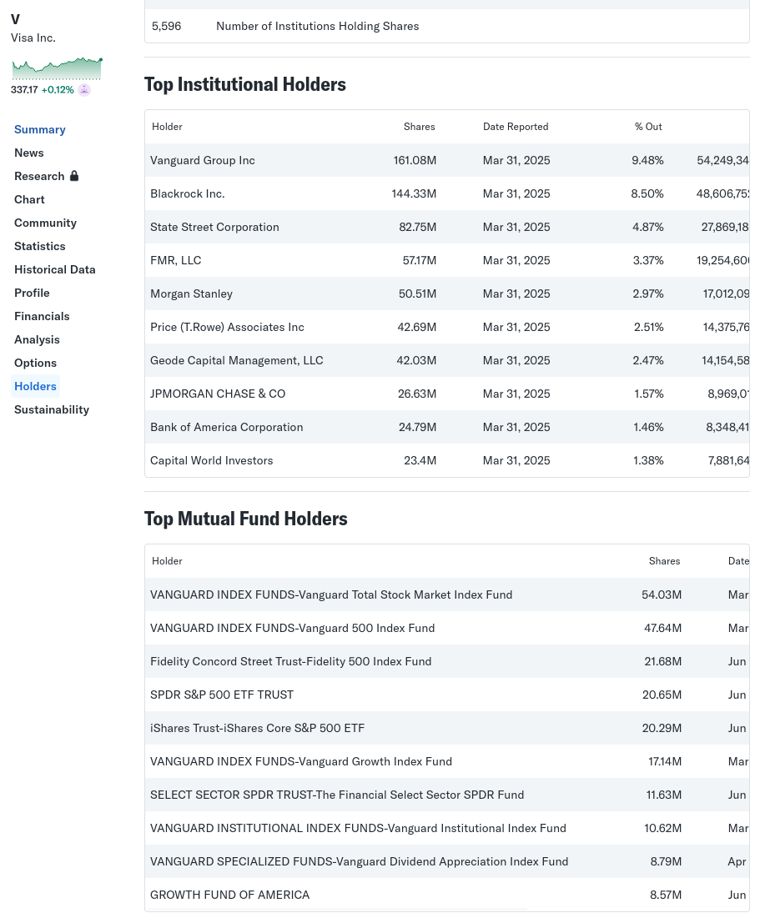760x918 pixels.
Task: Select the State Street Corporation row
Action: [x=446, y=227]
